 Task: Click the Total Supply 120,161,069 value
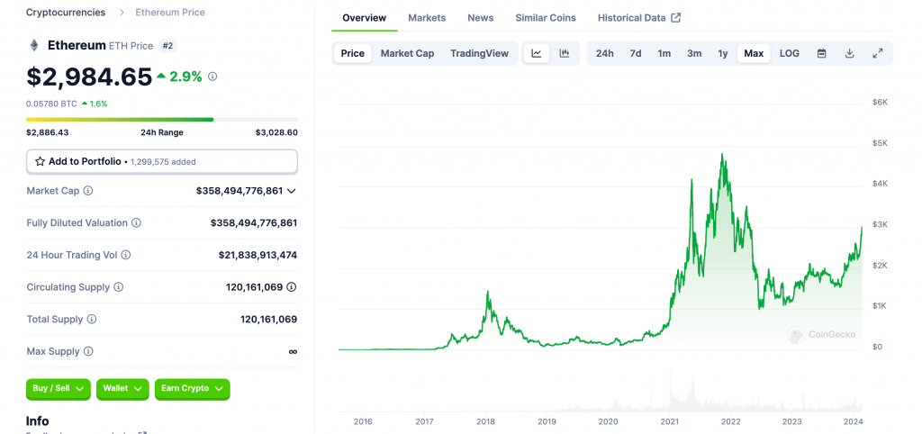[x=268, y=320]
